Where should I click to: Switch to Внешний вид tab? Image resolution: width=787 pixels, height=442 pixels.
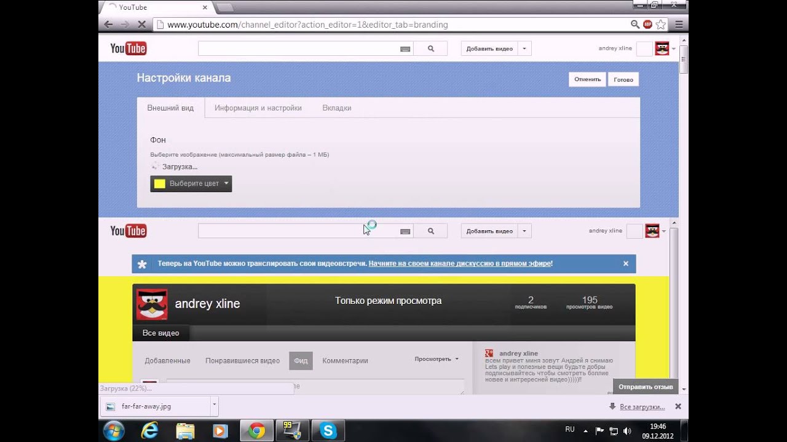[170, 107]
